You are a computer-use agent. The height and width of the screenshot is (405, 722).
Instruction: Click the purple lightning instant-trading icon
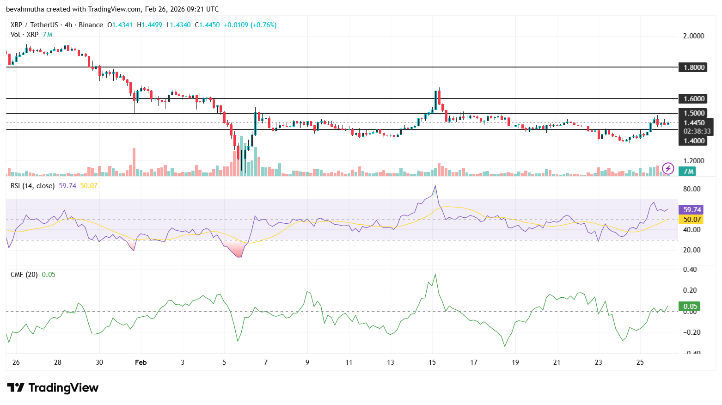pos(667,169)
